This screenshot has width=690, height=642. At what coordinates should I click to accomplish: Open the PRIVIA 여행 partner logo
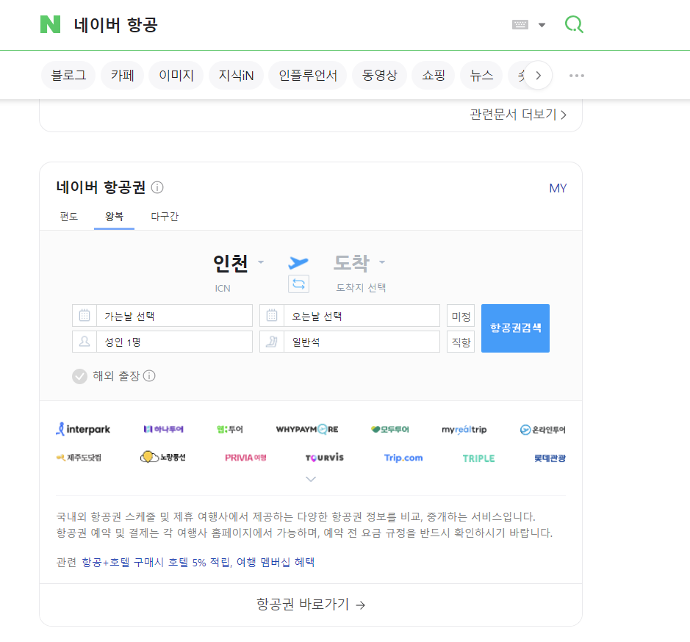(245, 458)
